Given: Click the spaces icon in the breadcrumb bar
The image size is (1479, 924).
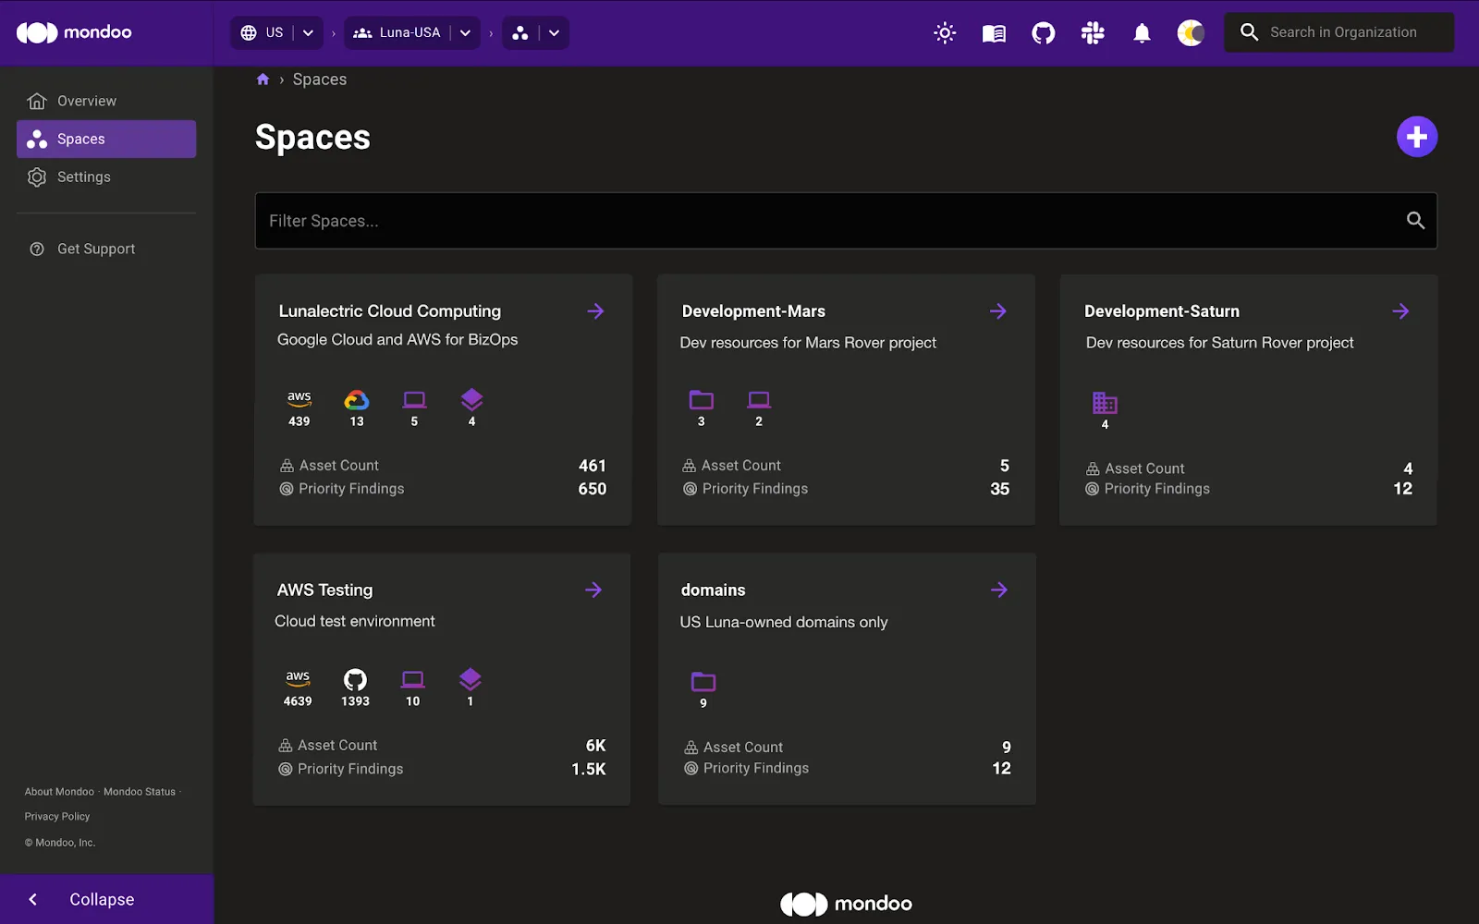Looking at the screenshot, I should (520, 32).
